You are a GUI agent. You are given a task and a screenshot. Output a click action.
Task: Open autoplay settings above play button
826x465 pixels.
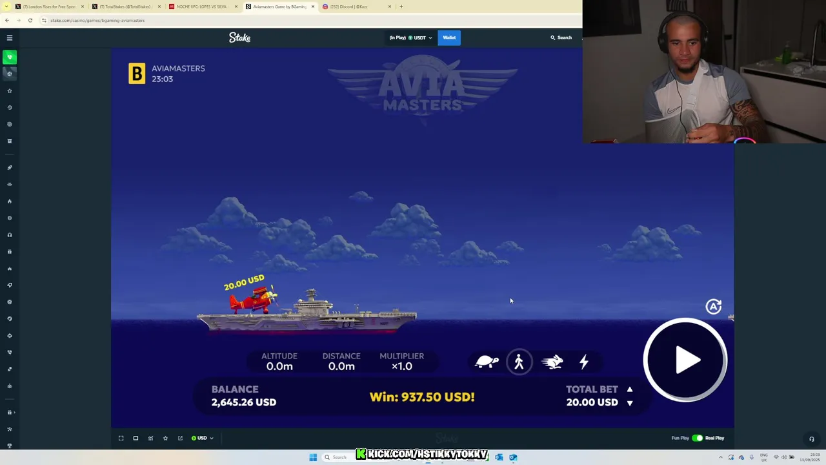pyautogui.click(x=713, y=306)
